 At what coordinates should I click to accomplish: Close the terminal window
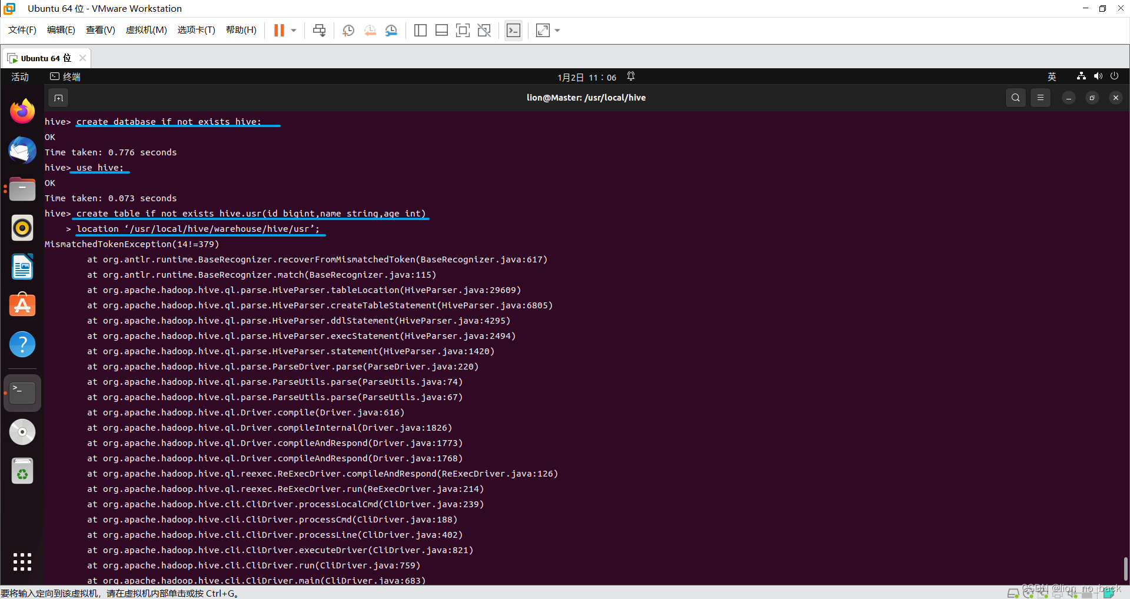coord(1116,98)
